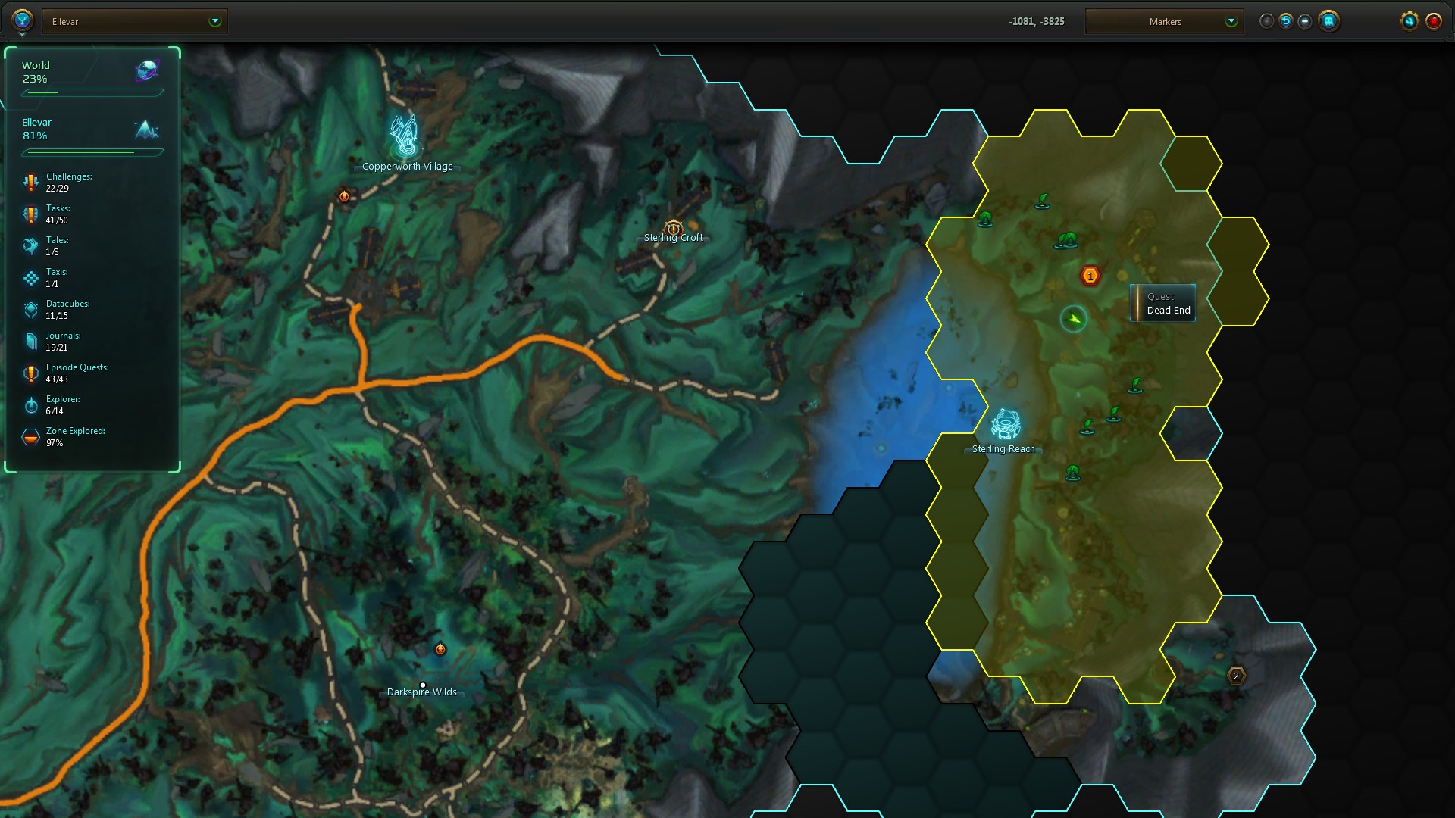Image resolution: width=1455 pixels, height=818 pixels.
Task: Click the gray round button beside Markers
Action: [1266, 21]
